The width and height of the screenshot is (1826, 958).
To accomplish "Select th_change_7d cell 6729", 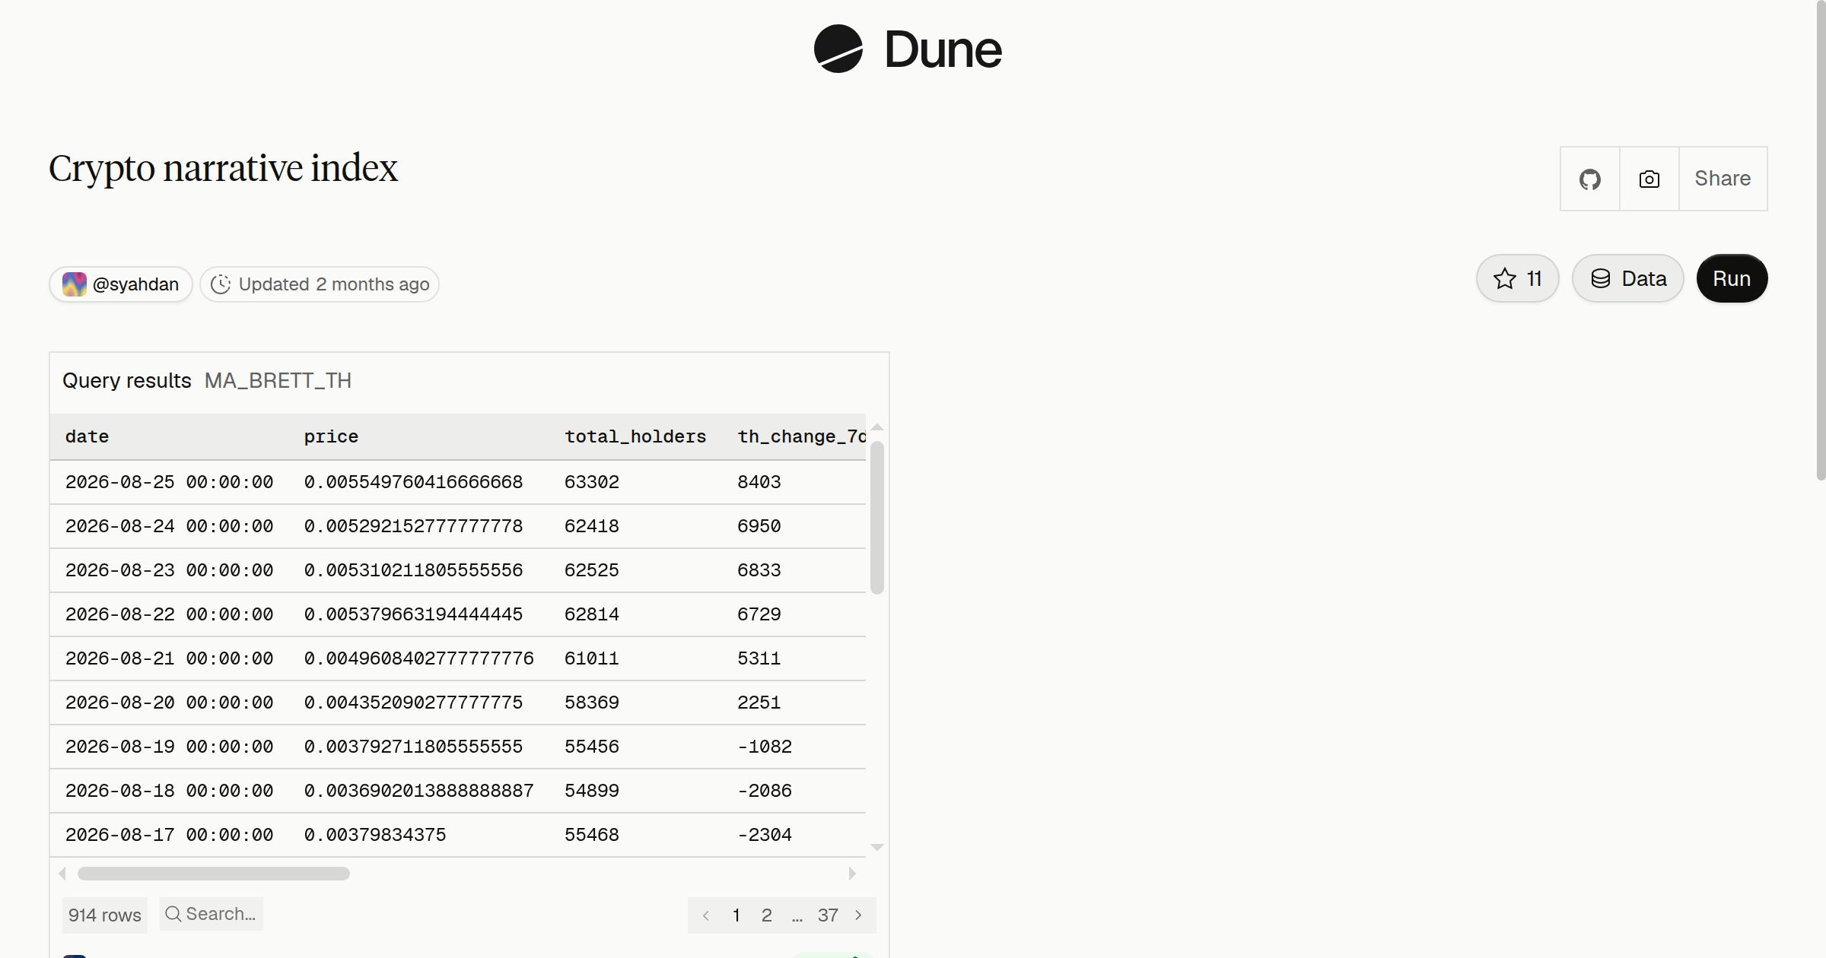I will [759, 614].
